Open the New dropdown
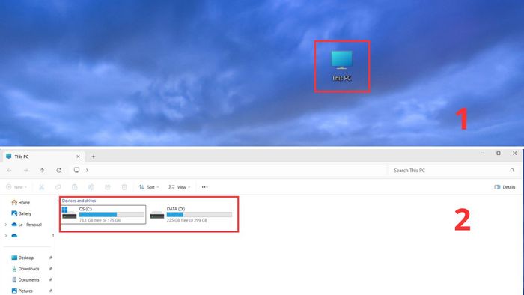Viewport: 524px width, 295px height. tap(16, 187)
